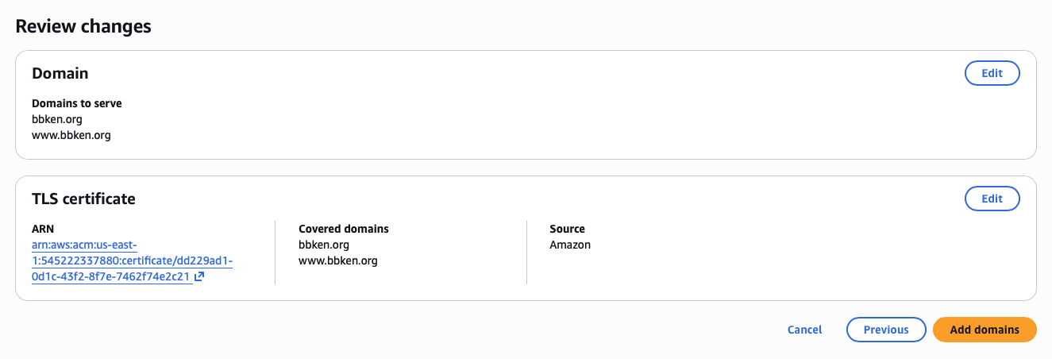Click the TLS certificate section heading

pyautogui.click(x=83, y=199)
